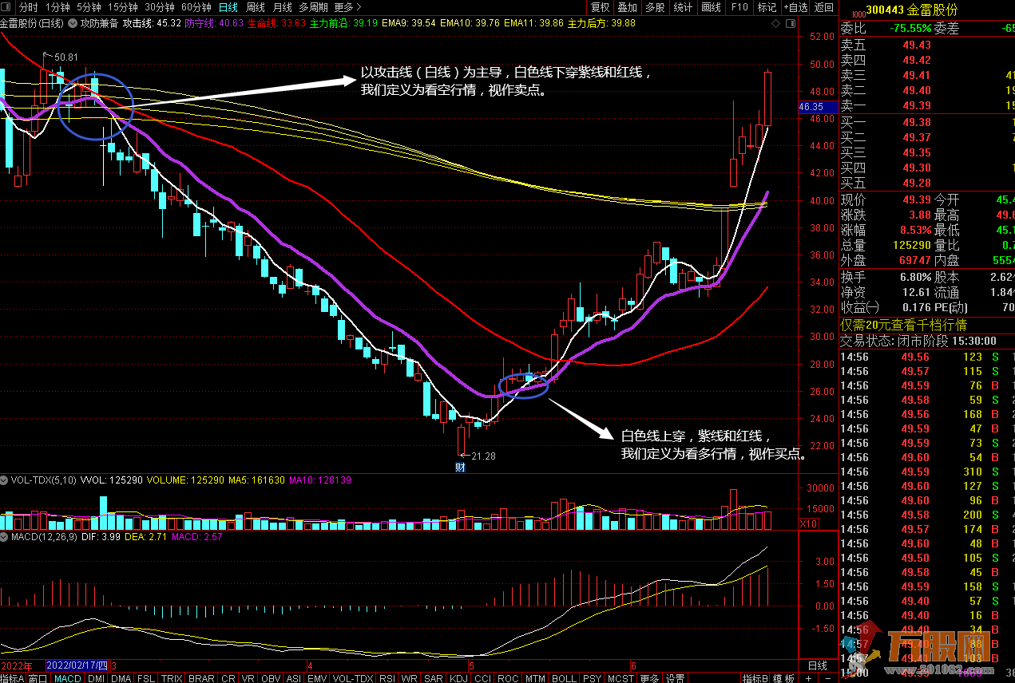Click the F10 company info button
The width and height of the screenshot is (1015, 683).
(x=739, y=7)
